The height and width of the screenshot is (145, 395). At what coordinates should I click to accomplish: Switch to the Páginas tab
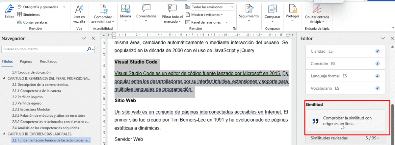click(x=26, y=61)
